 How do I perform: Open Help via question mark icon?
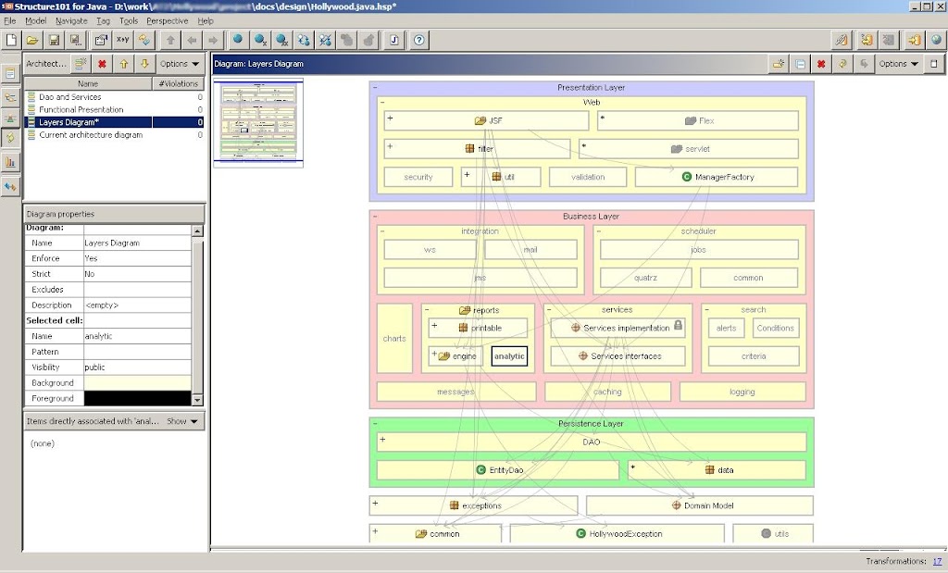(x=419, y=40)
